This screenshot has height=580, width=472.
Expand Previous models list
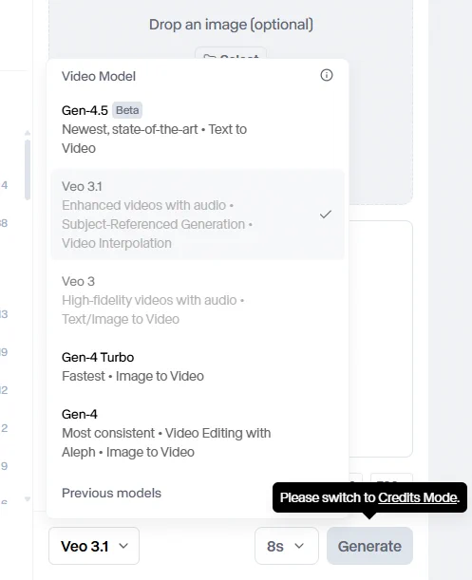tap(111, 493)
